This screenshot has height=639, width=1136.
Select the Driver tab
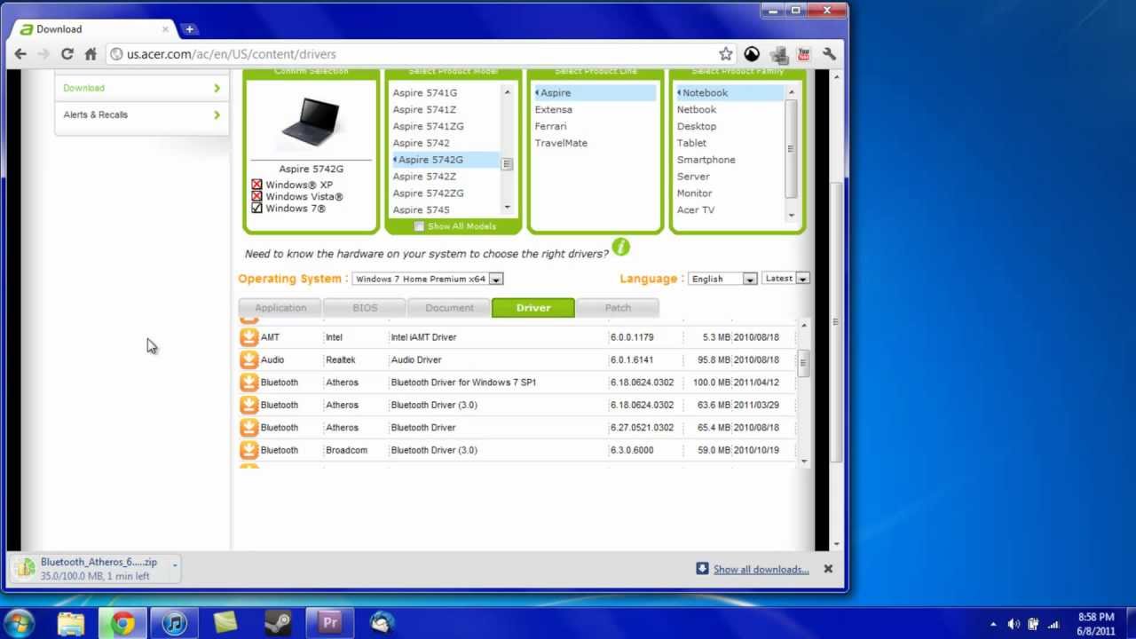(533, 308)
